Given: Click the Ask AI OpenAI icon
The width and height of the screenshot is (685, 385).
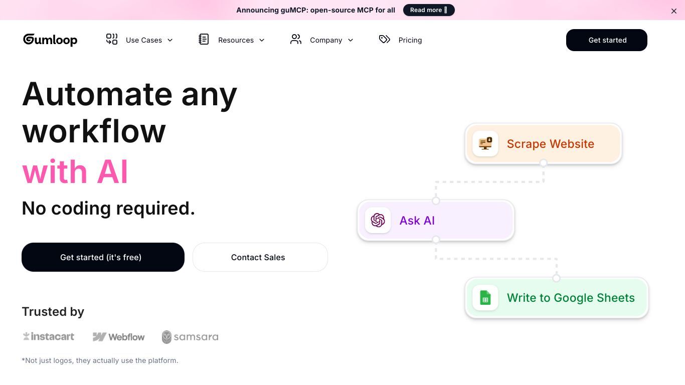Looking at the screenshot, I should [378, 220].
